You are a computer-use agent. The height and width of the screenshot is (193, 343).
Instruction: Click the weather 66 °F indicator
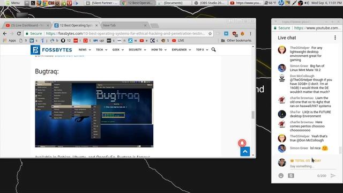pos(270,3)
